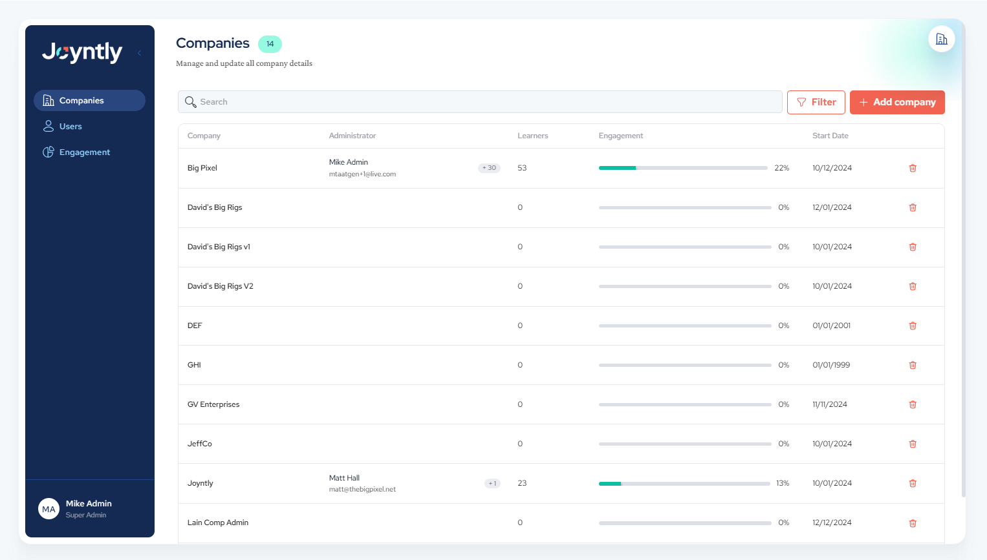Open the Mike Admin profile in sidebar
The height and width of the screenshot is (560, 987).
[x=89, y=508]
